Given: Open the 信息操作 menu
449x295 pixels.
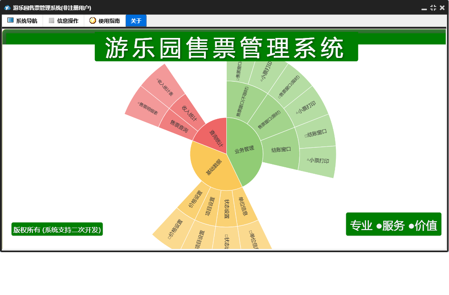Looking at the screenshot, I should (x=64, y=20).
